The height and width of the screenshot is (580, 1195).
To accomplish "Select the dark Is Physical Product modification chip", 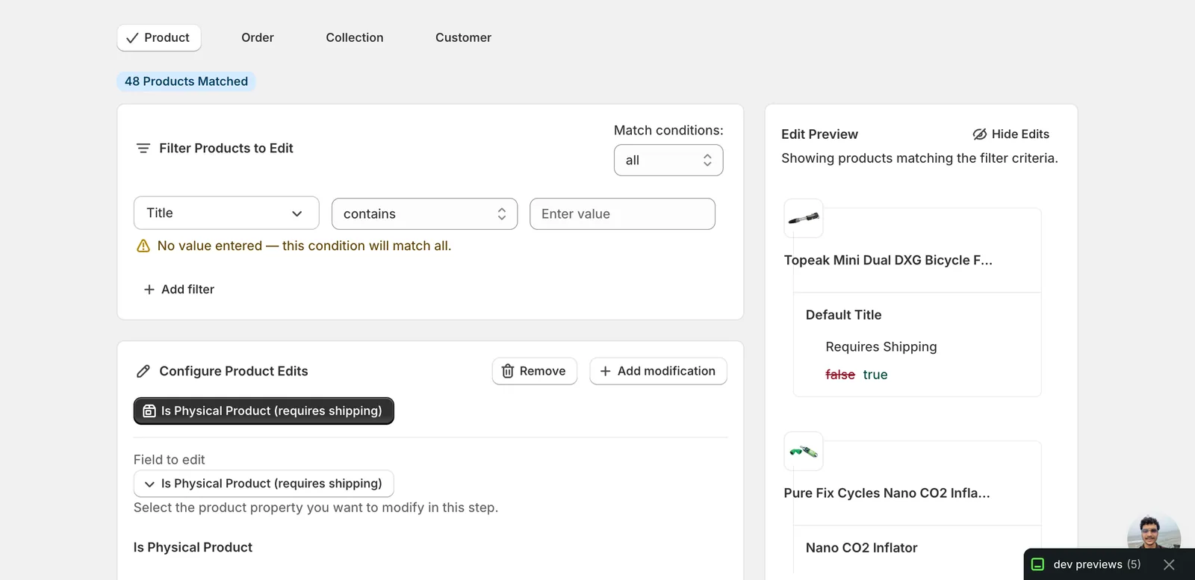I will click(264, 411).
